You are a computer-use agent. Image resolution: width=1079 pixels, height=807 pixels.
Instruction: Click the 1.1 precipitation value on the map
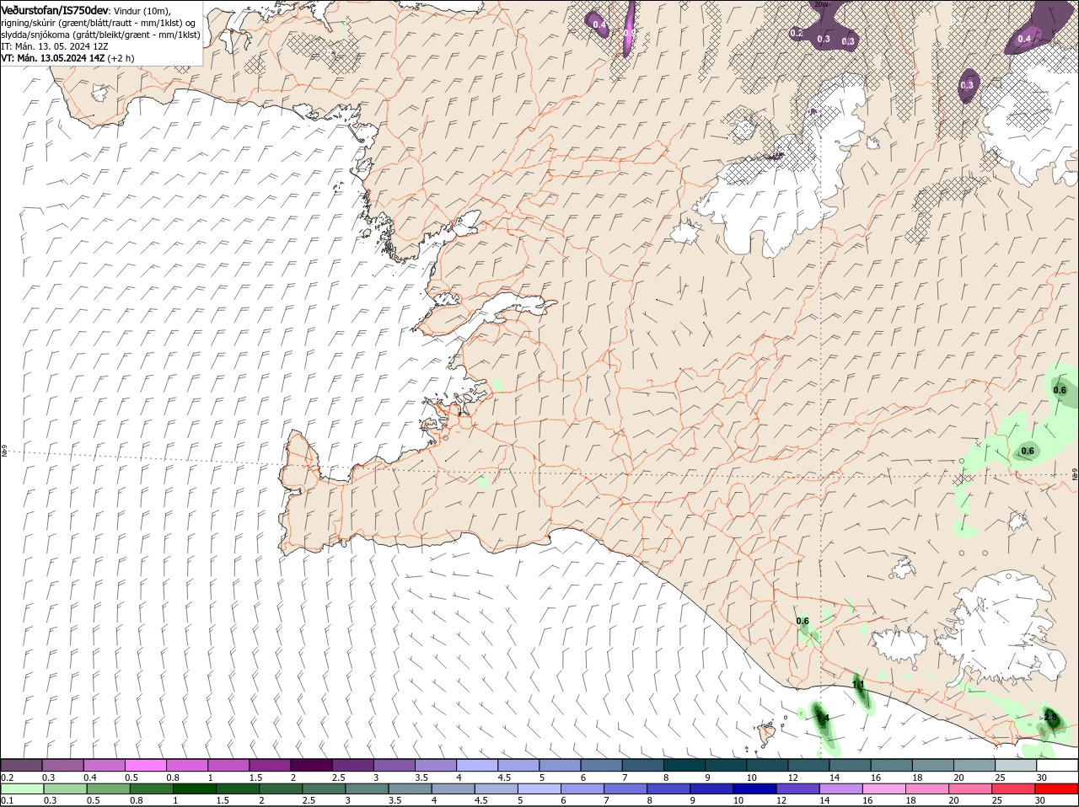click(859, 685)
